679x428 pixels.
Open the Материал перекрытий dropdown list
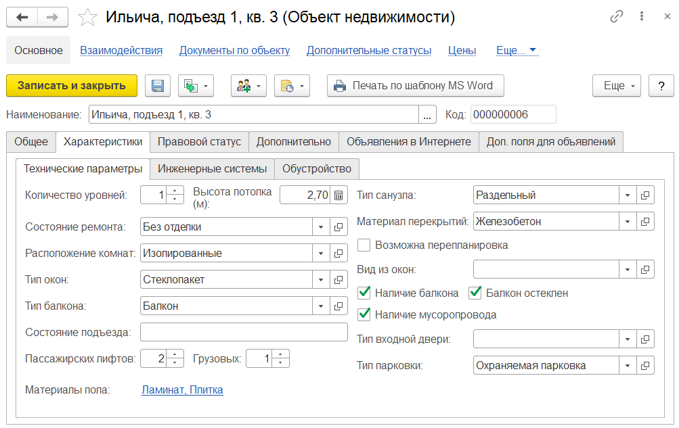tap(628, 221)
